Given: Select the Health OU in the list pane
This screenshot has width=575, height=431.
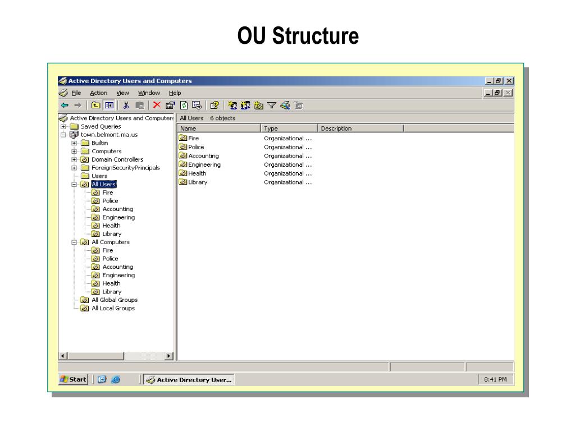Looking at the screenshot, I should pyautogui.click(x=197, y=173).
